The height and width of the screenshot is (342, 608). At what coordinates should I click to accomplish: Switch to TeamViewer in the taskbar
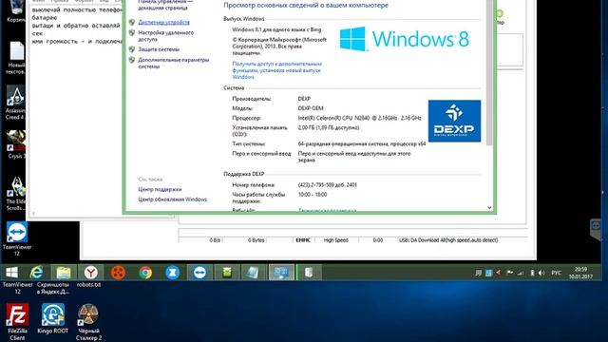pyautogui.click(x=199, y=273)
